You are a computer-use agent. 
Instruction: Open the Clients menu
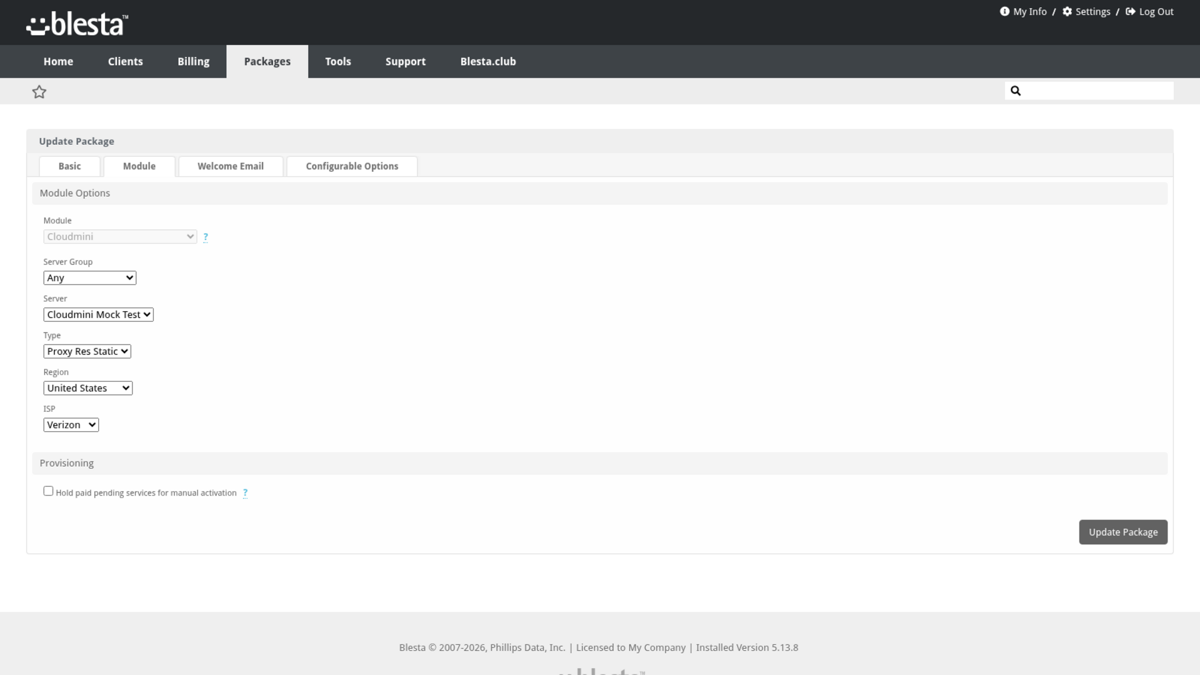[x=125, y=61]
